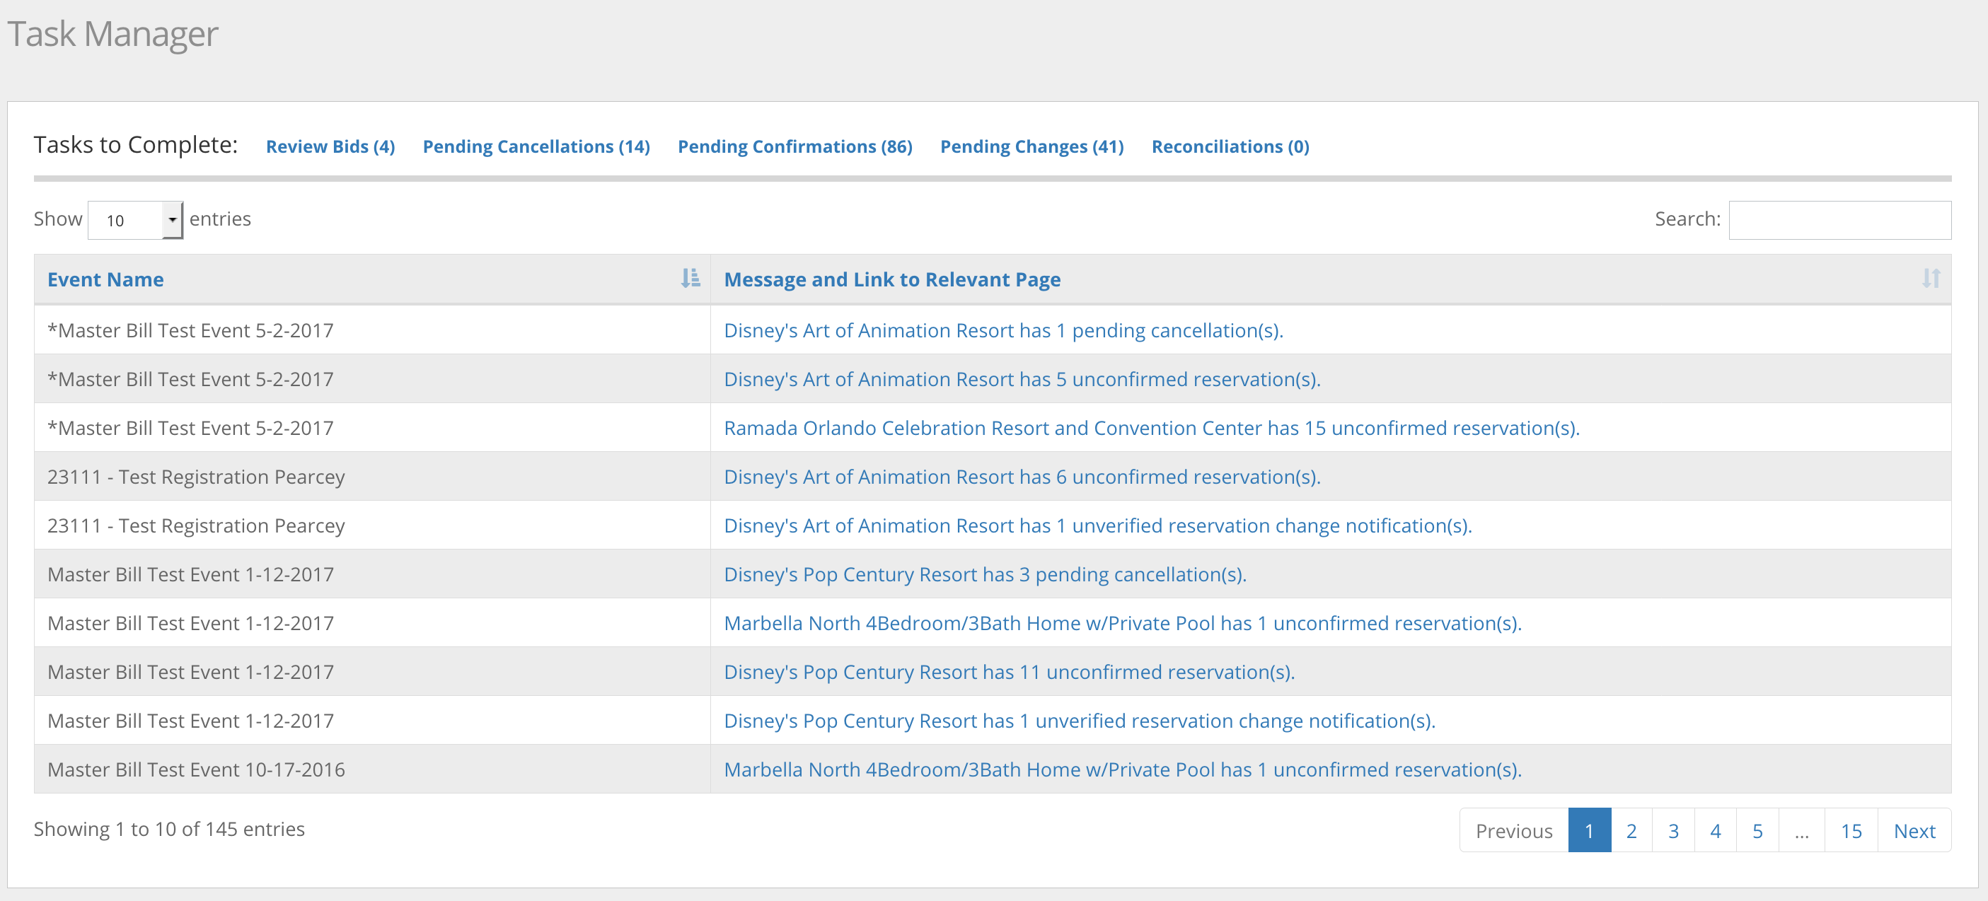The height and width of the screenshot is (901, 1988).
Task: Click into the Search input field
Action: coord(1839,221)
